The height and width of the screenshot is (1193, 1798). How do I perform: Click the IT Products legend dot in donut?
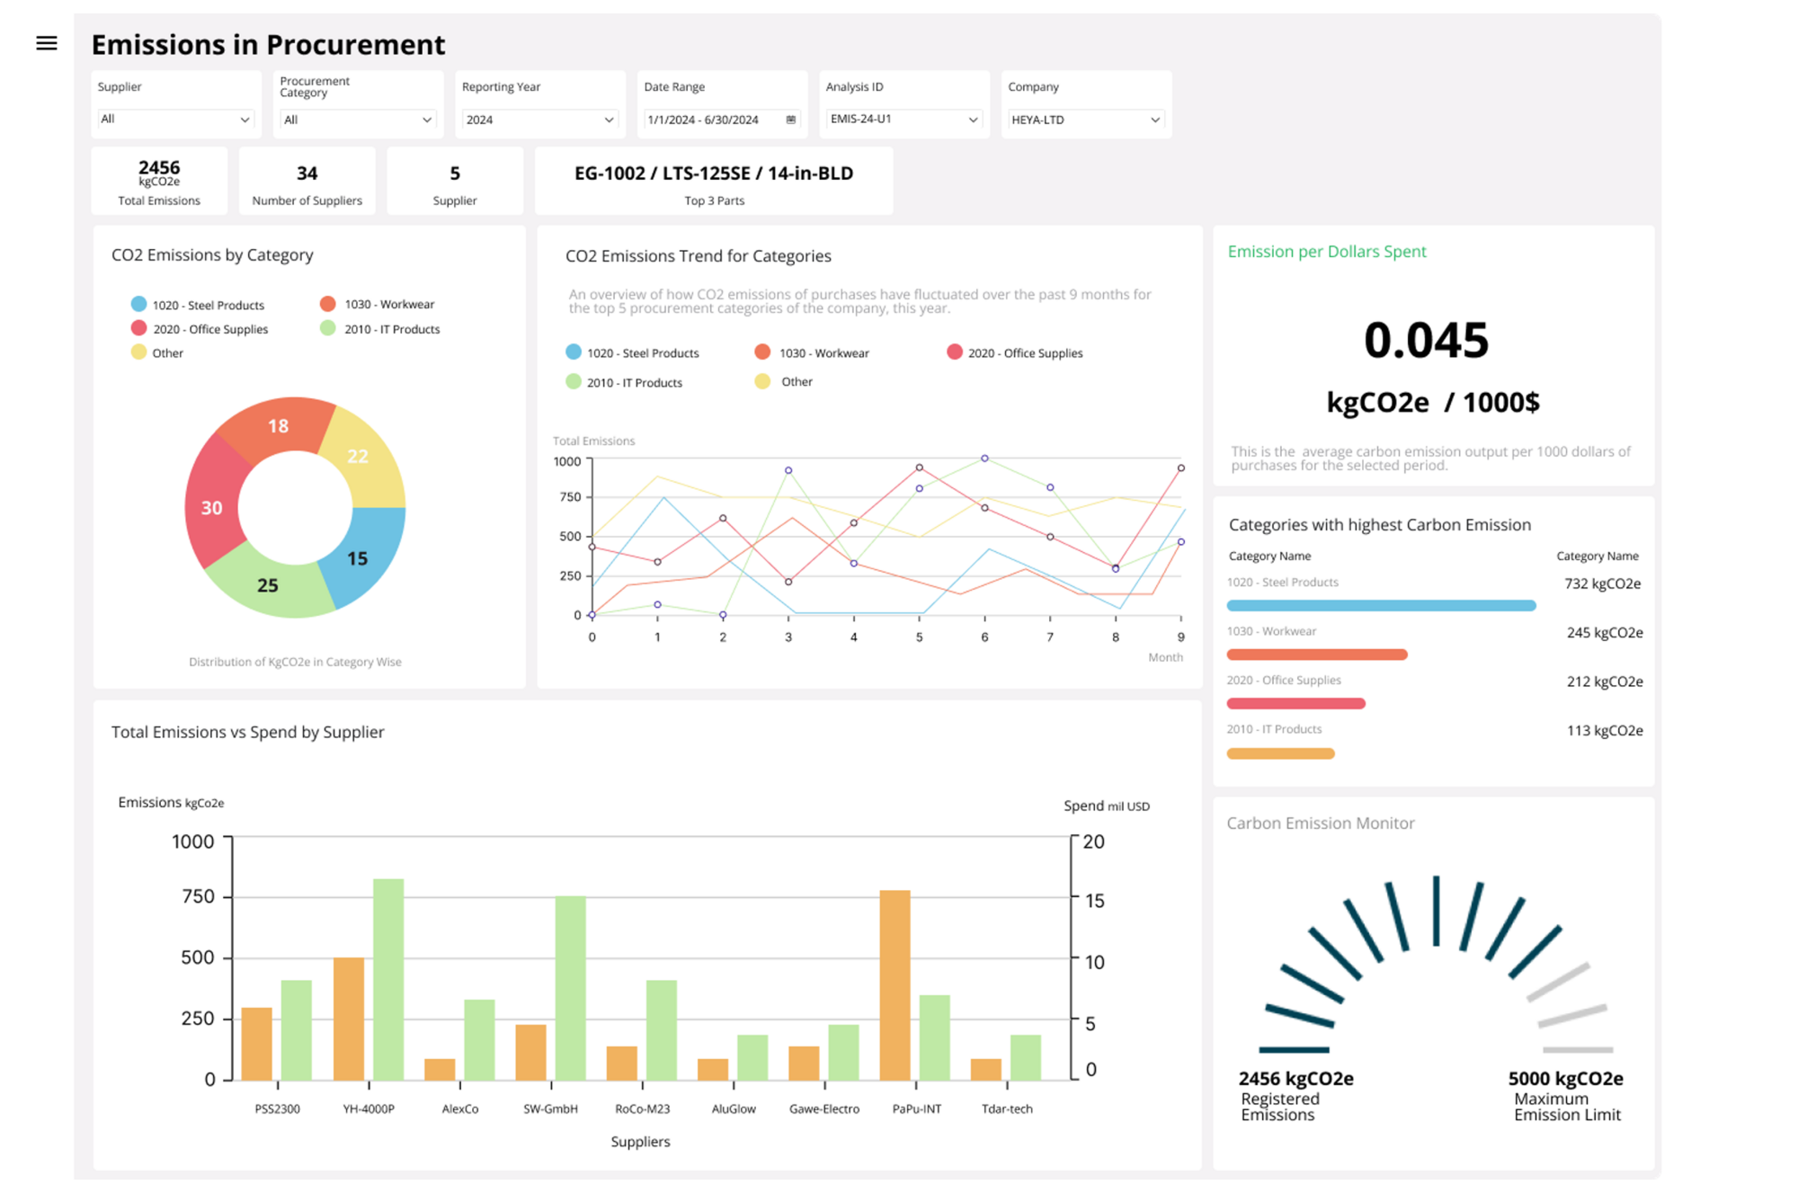point(328,328)
